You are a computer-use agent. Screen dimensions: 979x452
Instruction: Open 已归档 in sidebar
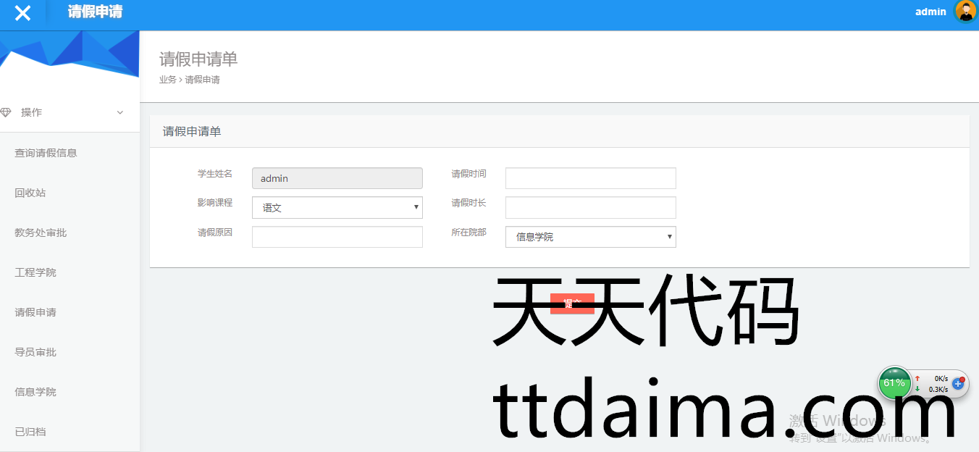tap(30, 432)
